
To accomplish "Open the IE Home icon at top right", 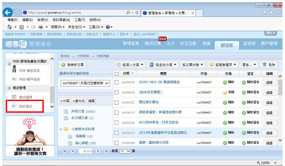I will point(265,12).
